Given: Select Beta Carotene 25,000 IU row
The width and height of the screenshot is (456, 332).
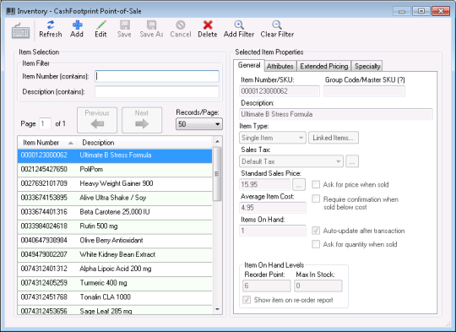Looking at the screenshot, I should pos(115,212).
